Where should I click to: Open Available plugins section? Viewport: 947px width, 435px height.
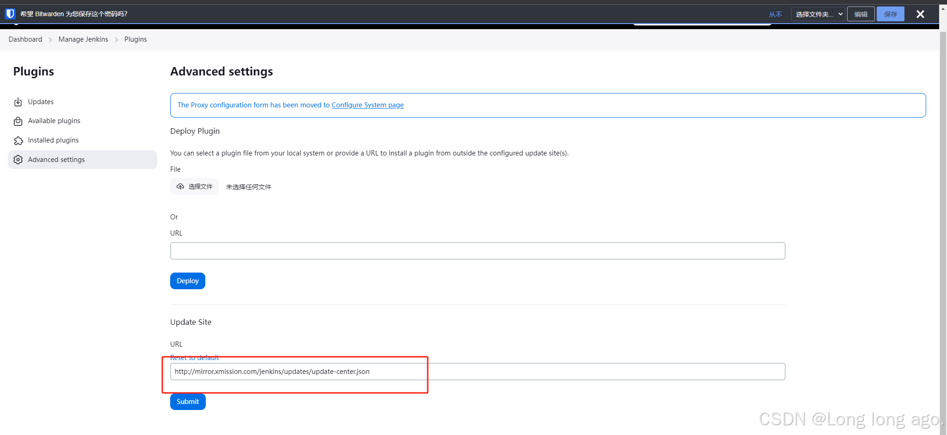click(x=82, y=121)
